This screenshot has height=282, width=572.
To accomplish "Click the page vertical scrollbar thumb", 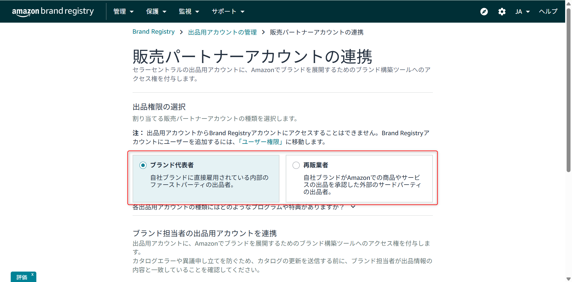I will coord(568,90).
